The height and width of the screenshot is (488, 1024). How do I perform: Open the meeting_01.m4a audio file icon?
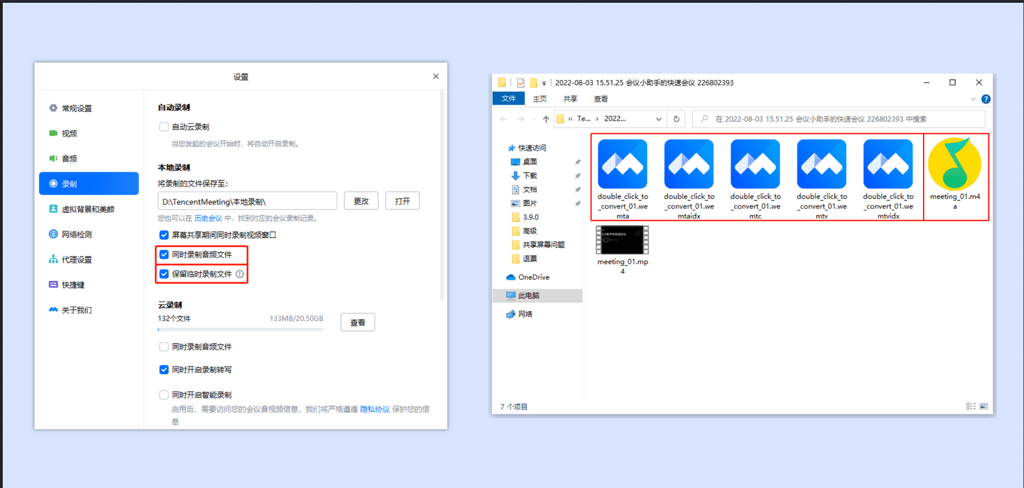point(955,164)
